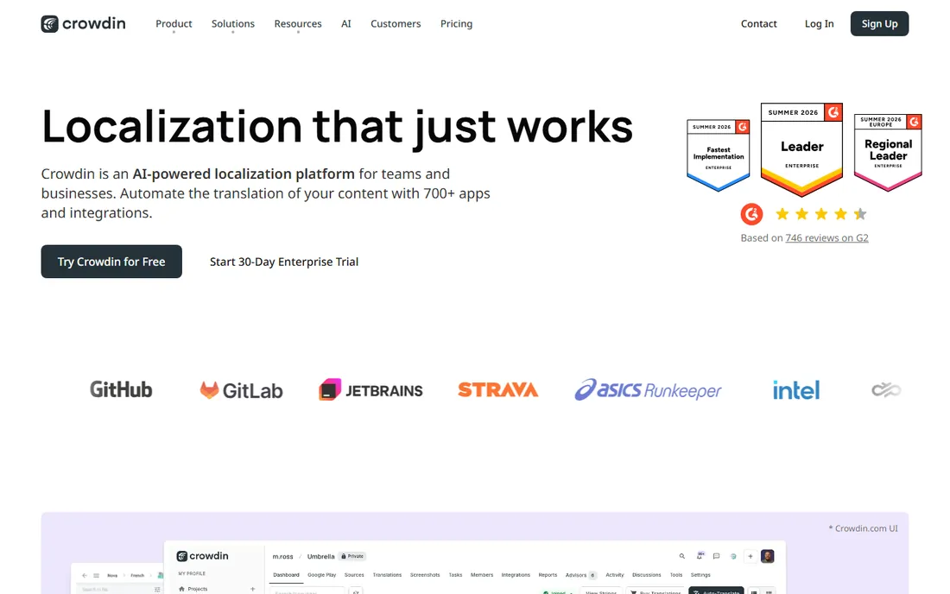Start 30-Day Enterprise Trial
This screenshot has width=950, height=594.
pos(284,262)
